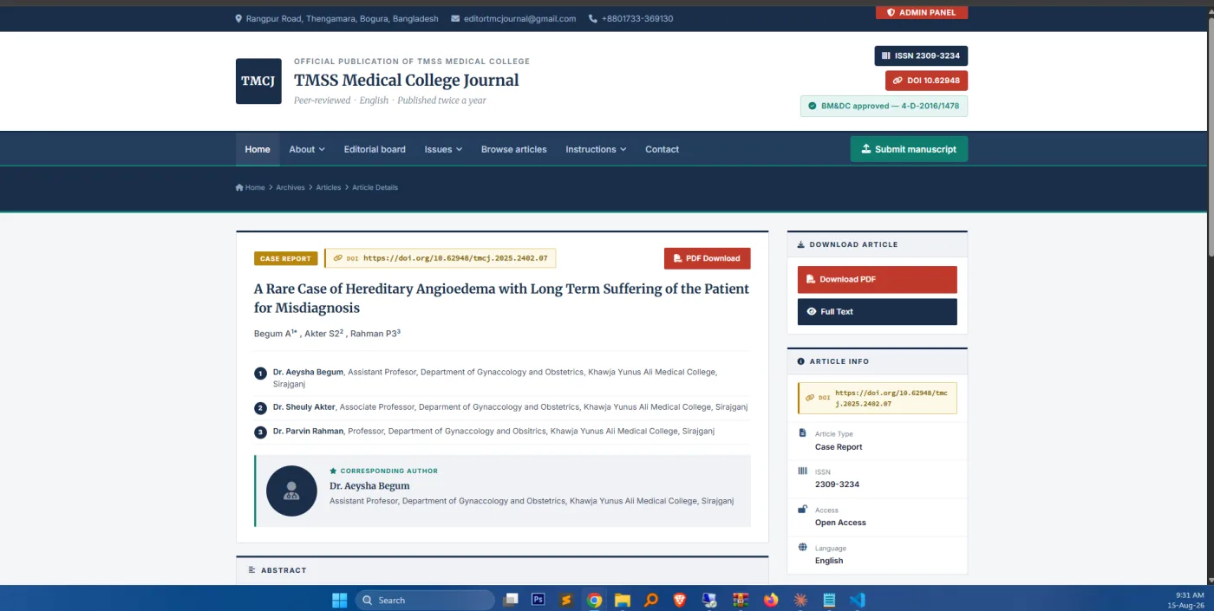
Task: Click author number 3 badge for Dr. Parvin Rahman
Action: 260,432
